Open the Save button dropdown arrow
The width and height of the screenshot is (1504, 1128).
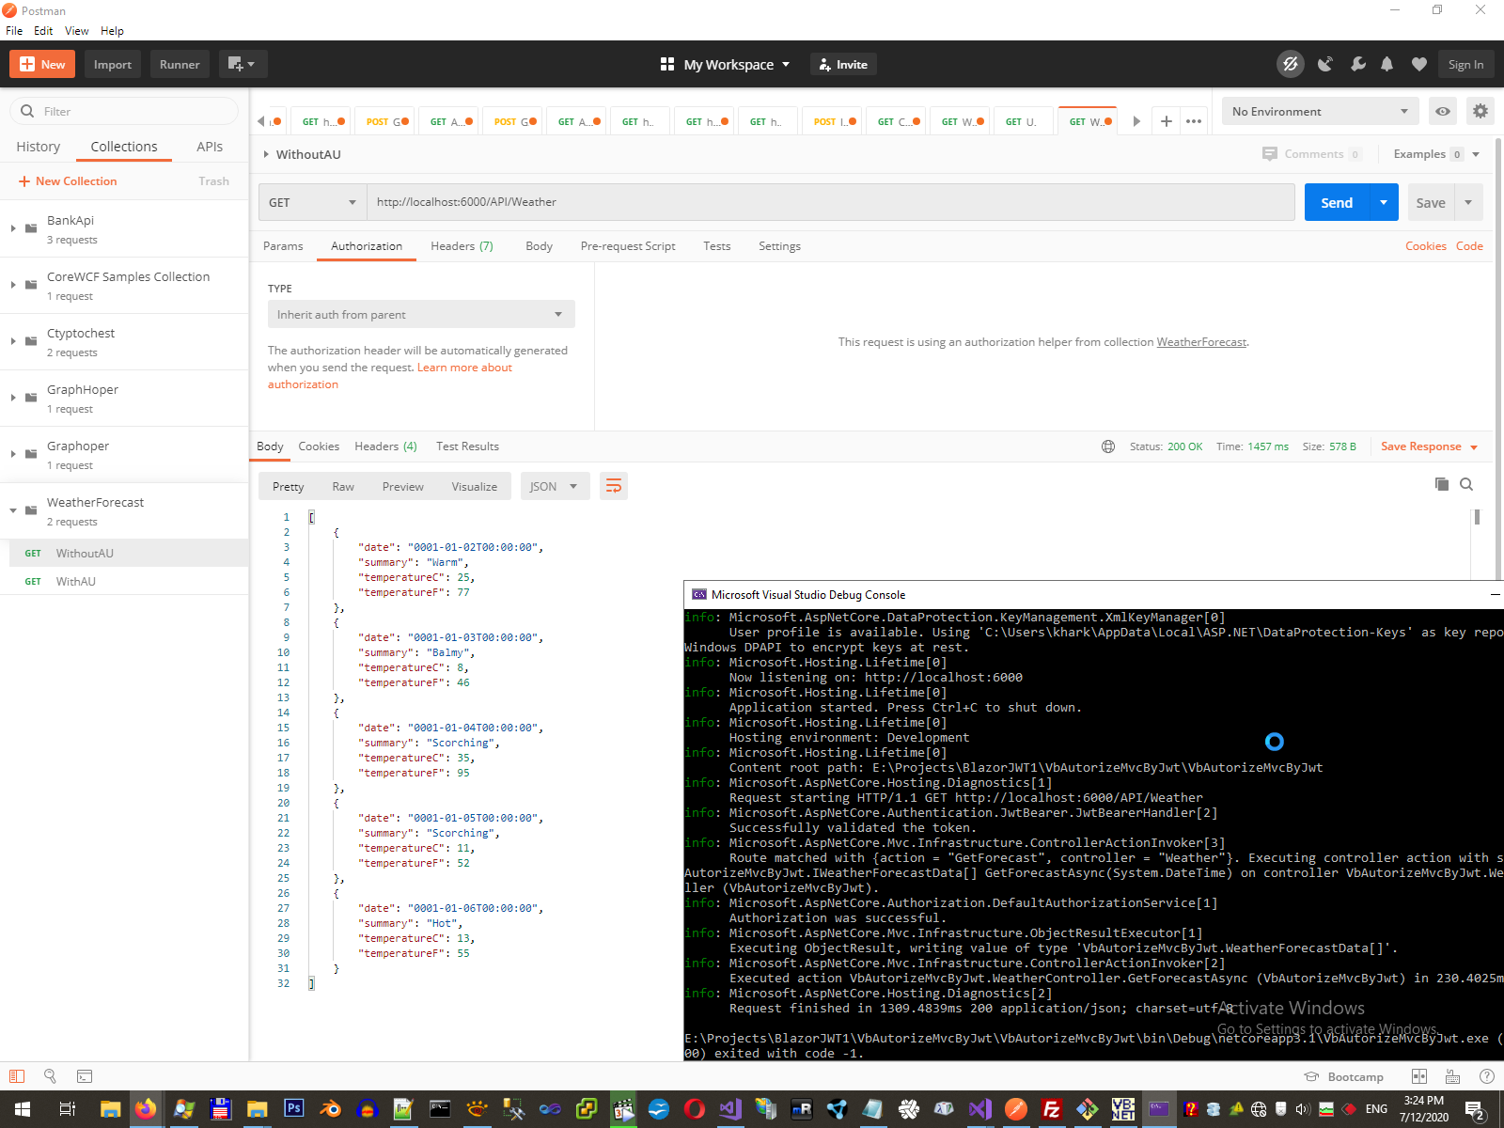click(x=1468, y=202)
